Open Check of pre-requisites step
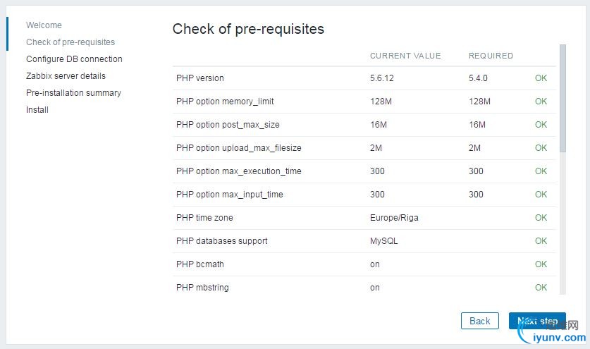Screen dimensions: 590x349 click(70, 42)
